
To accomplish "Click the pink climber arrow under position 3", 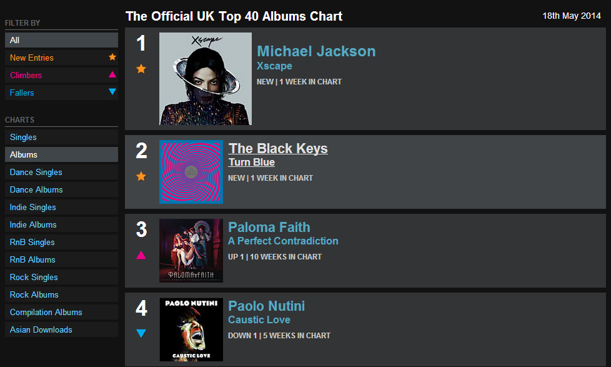I will 141,255.
